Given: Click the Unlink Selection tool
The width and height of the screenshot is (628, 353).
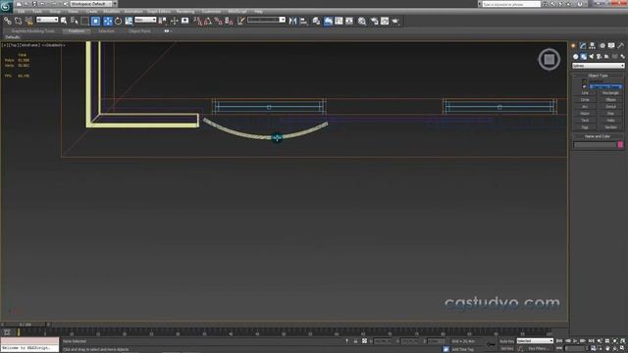Looking at the screenshot, I should (x=18, y=21).
